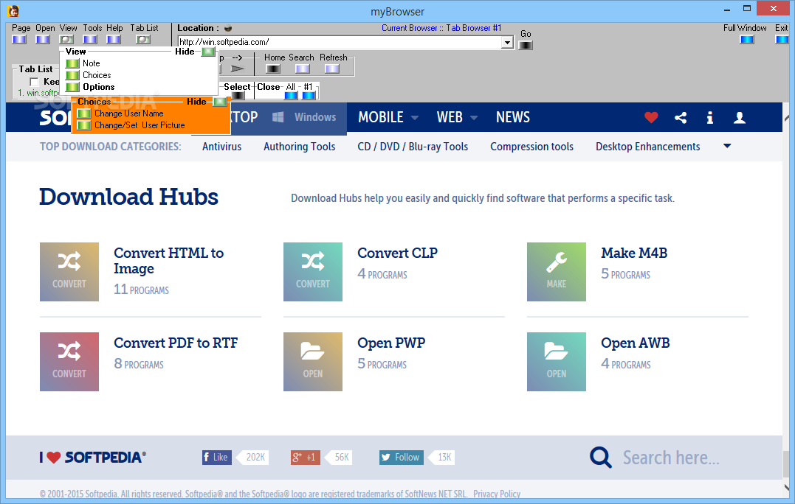795x504 pixels.
Task: Click the green Change/Set User Picture button
Action: pyautogui.click(x=84, y=125)
